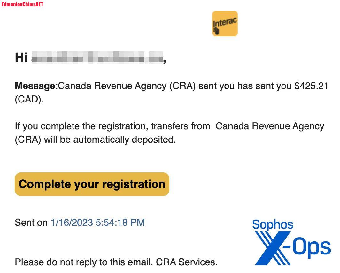Click the yellow Interac logo
The width and height of the screenshot is (340, 273).
pyautogui.click(x=225, y=24)
